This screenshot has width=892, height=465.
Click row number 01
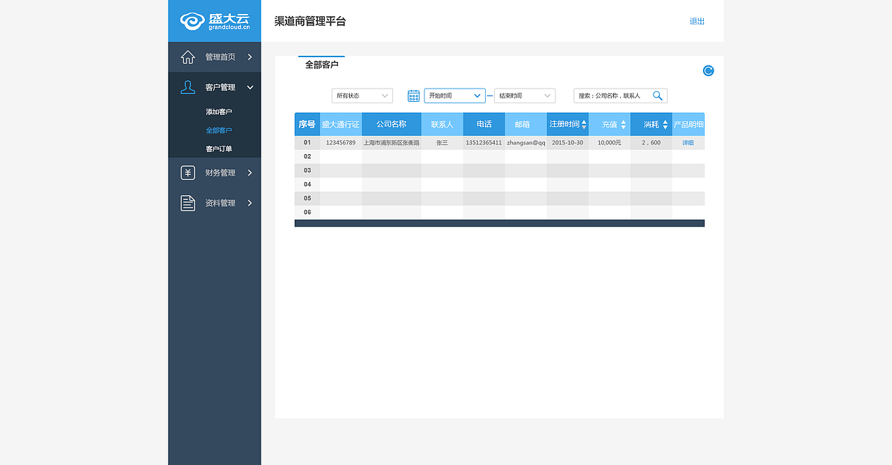click(307, 142)
